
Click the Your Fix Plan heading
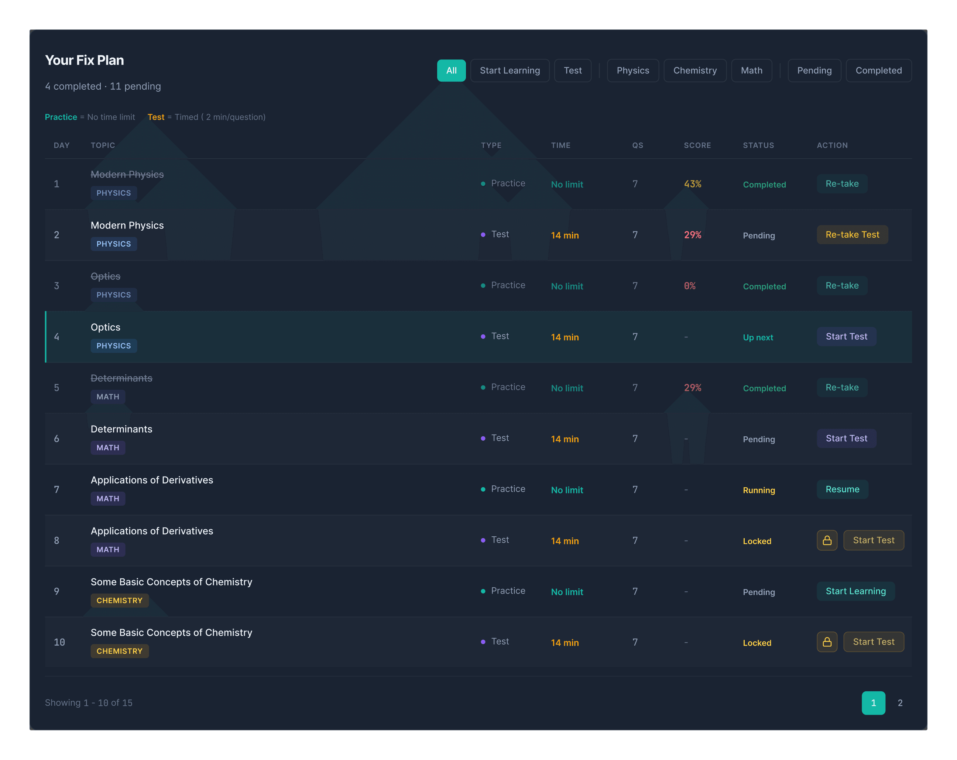pyautogui.click(x=84, y=60)
